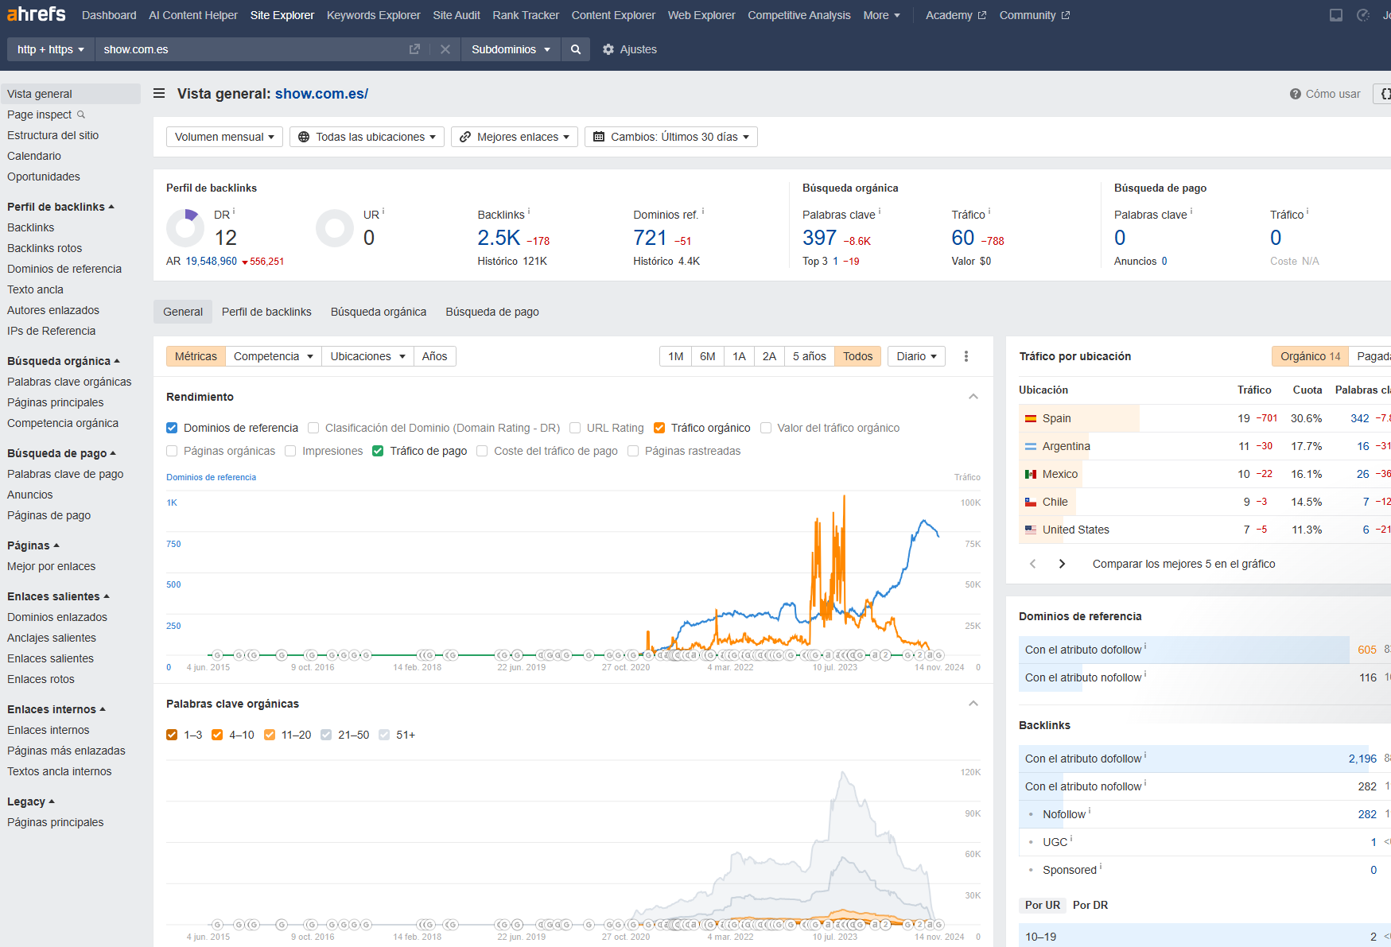This screenshot has height=947, width=1391.
Task: Toggle the 1–3 keyword position checkbox
Action: tap(172, 735)
